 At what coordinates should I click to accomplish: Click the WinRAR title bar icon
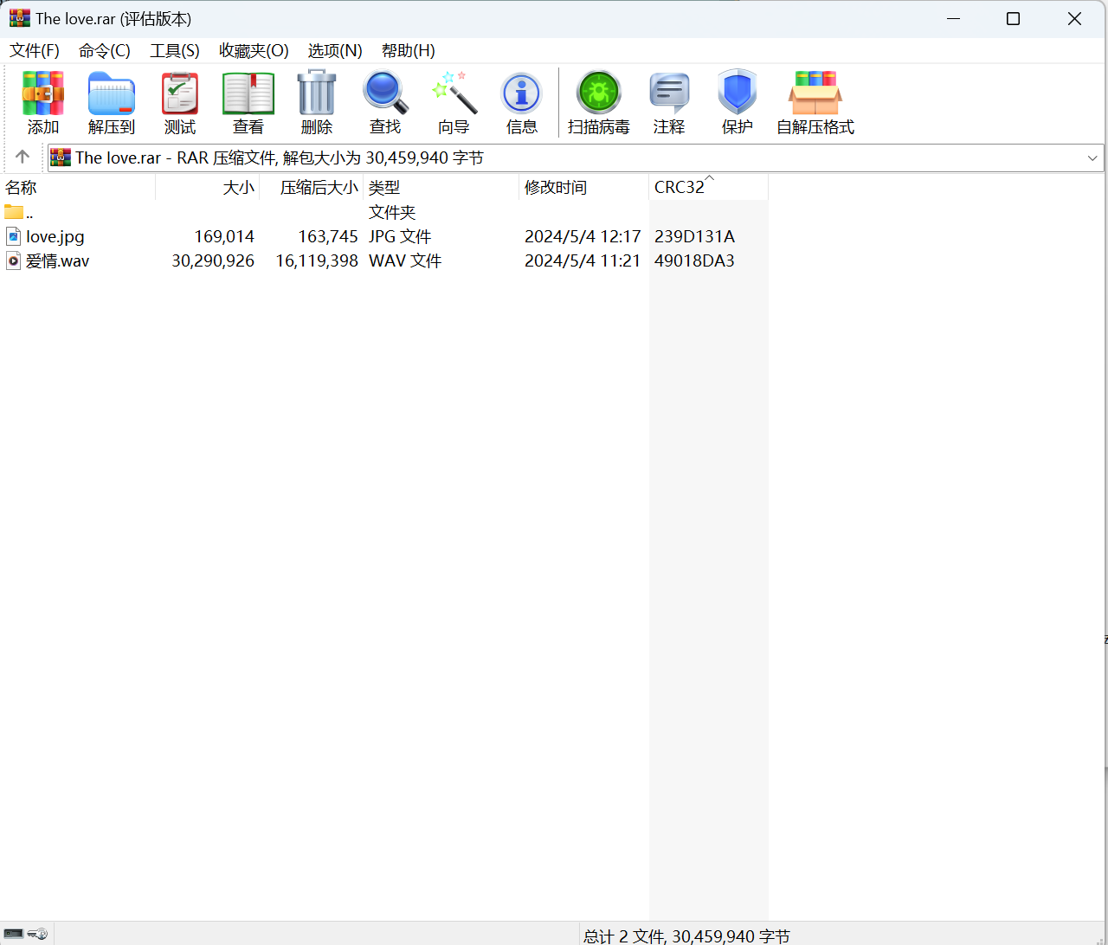click(x=19, y=18)
